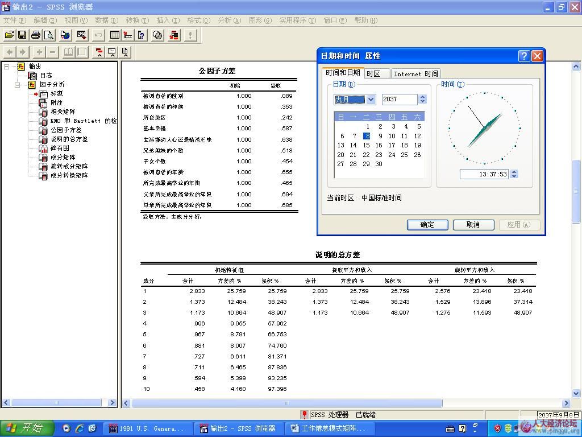Click the year spinner arrows next to 2037
Viewport: 582px width, 437px height.
[x=422, y=99]
